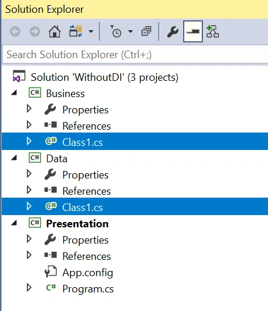The width and height of the screenshot is (268, 311).
Task: Click wrench icon of Business Properties
Action: [50, 109]
